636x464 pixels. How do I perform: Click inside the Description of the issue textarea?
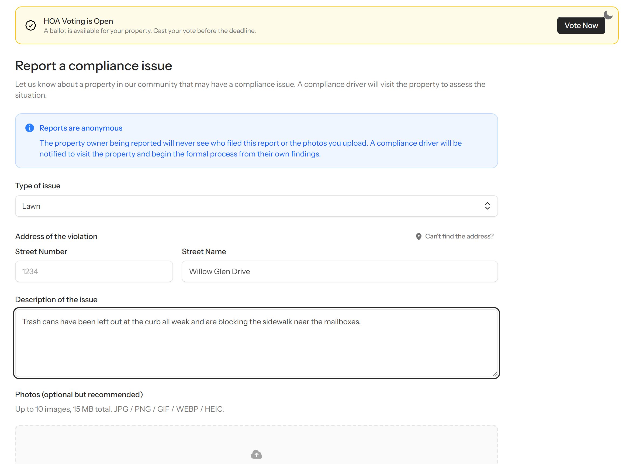tap(256, 343)
